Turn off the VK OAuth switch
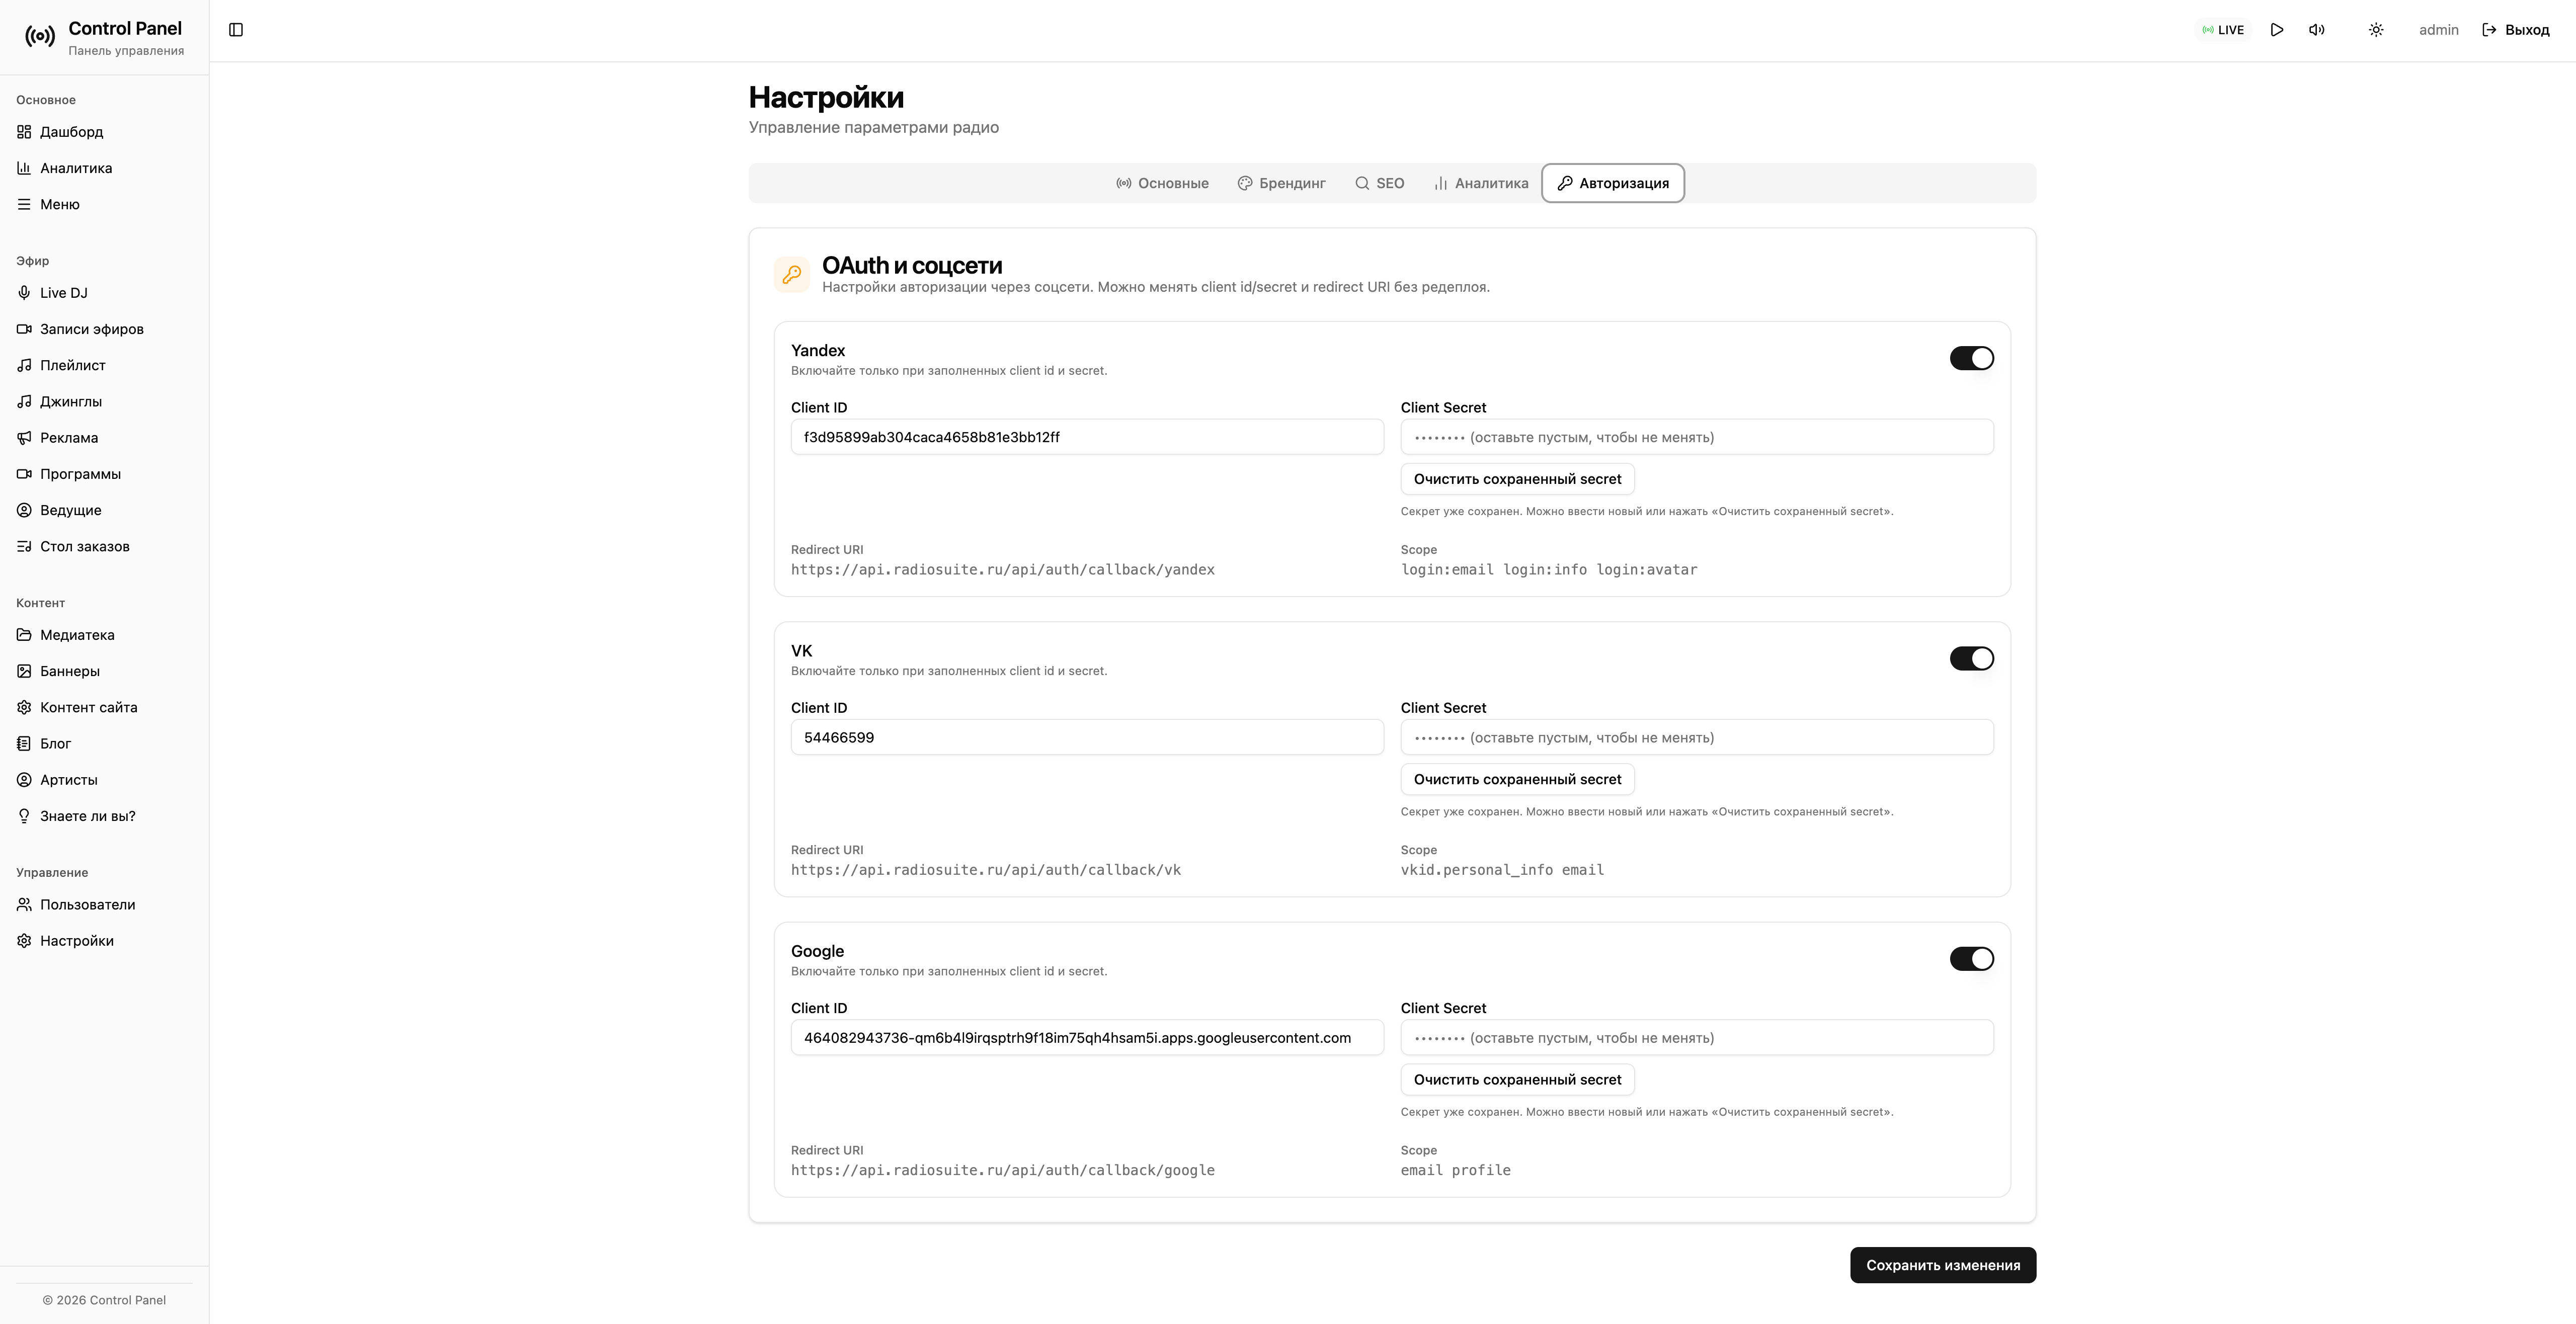 (1971, 658)
